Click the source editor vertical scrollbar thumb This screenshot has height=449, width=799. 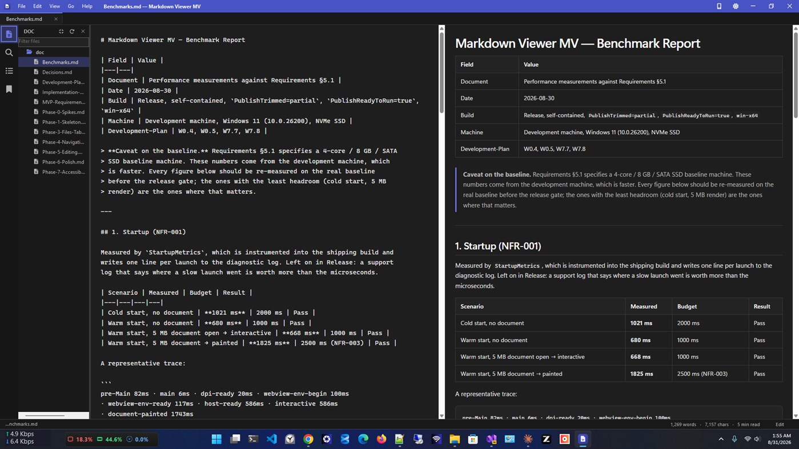pyautogui.click(x=441, y=72)
